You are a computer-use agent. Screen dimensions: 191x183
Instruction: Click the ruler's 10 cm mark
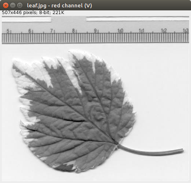(x=120, y=30)
